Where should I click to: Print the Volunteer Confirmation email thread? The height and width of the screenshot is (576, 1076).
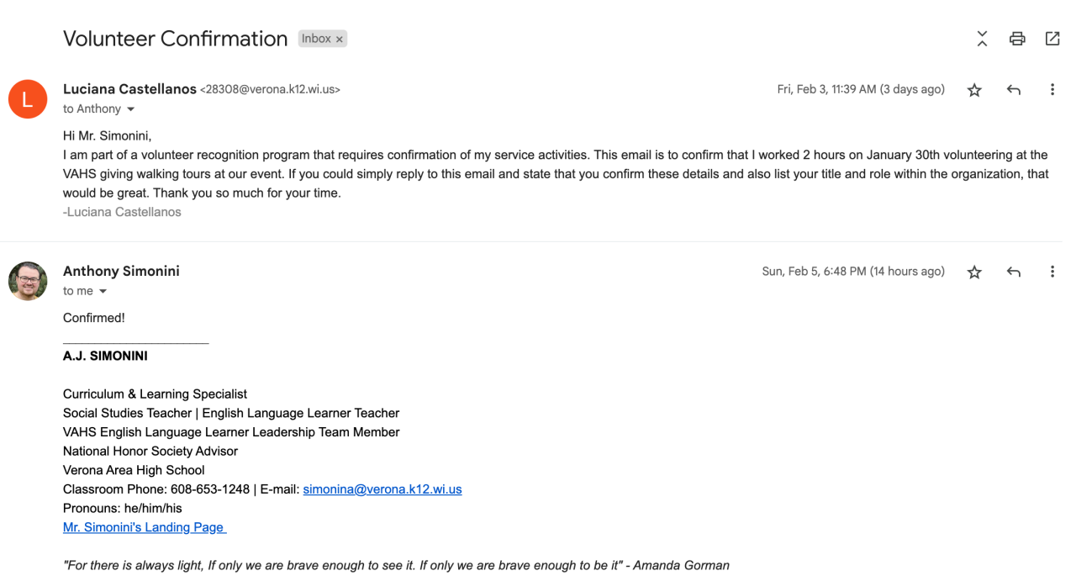[1017, 39]
